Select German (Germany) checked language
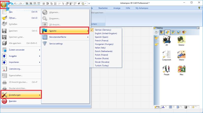Screen dimensions: 203x113 (106, 30)
